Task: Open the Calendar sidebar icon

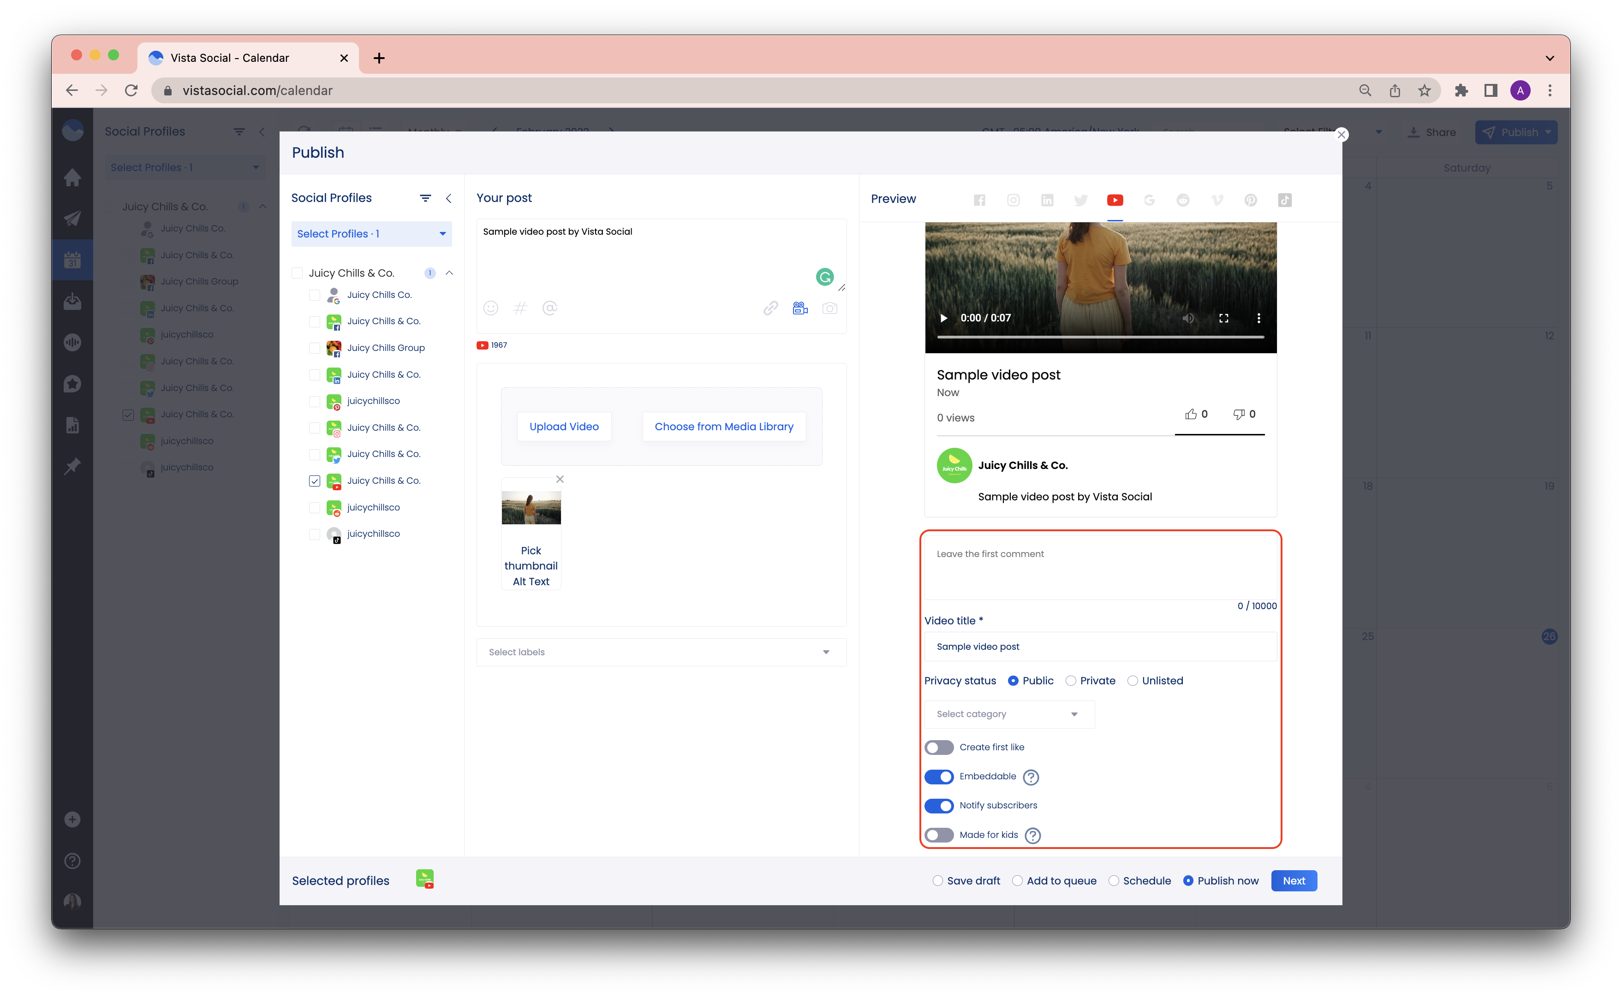Action: tap(72, 260)
